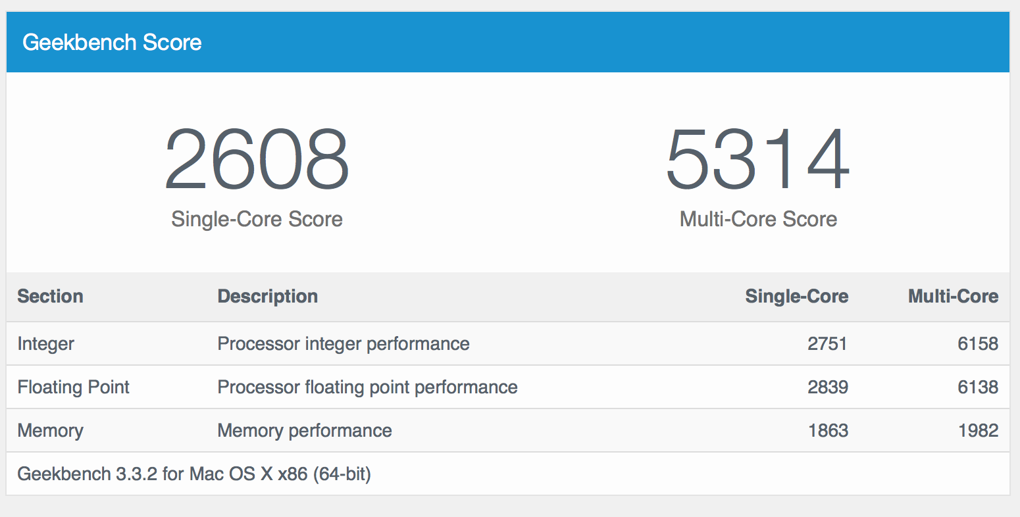The width and height of the screenshot is (1020, 517).
Task: Click the Description column header
Action: click(x=267, y=296)
